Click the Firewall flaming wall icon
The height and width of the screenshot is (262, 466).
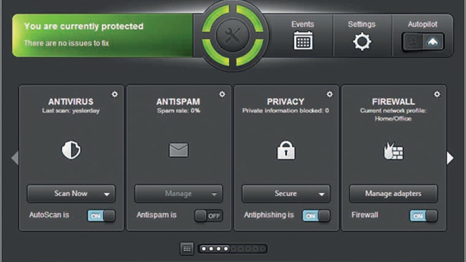[x=394, y=151]
